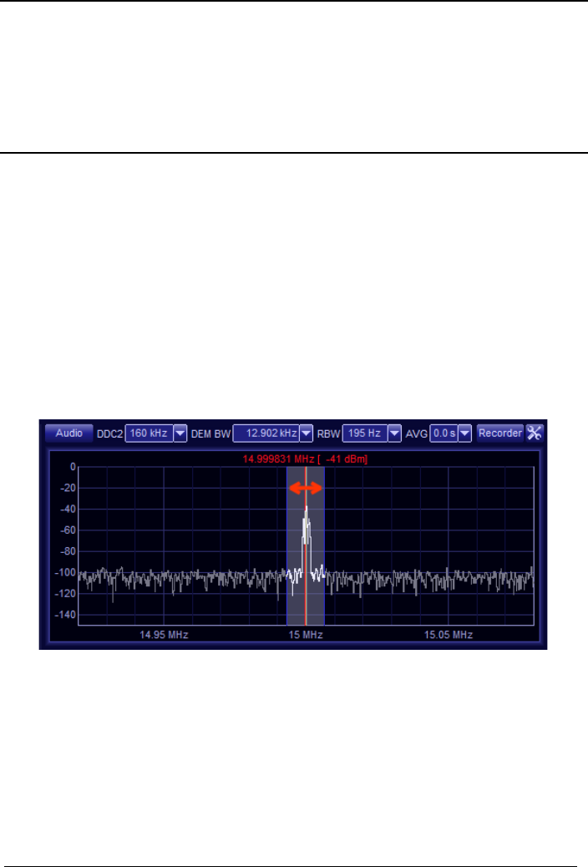Click the red bandwidth double-arrow handle
This screenshot has width=588, height=867.
(306, 488)
